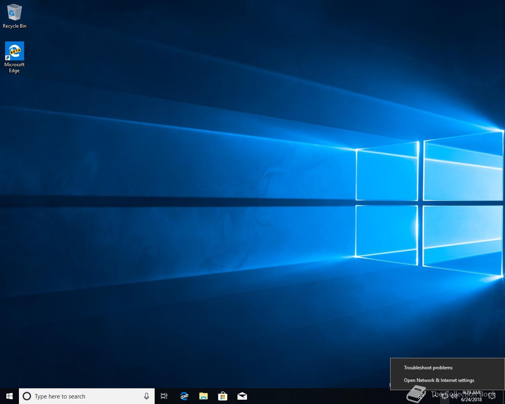
Task: Launch Edge Beta from the taskbar
Action: tap(184, 396)
